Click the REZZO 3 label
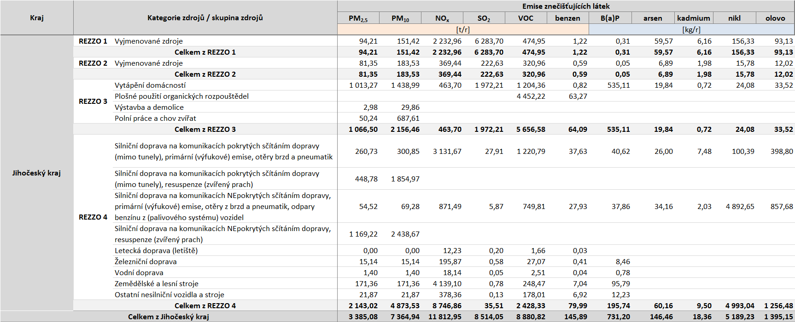Viewport: 795px width, 322px height. 93,102
